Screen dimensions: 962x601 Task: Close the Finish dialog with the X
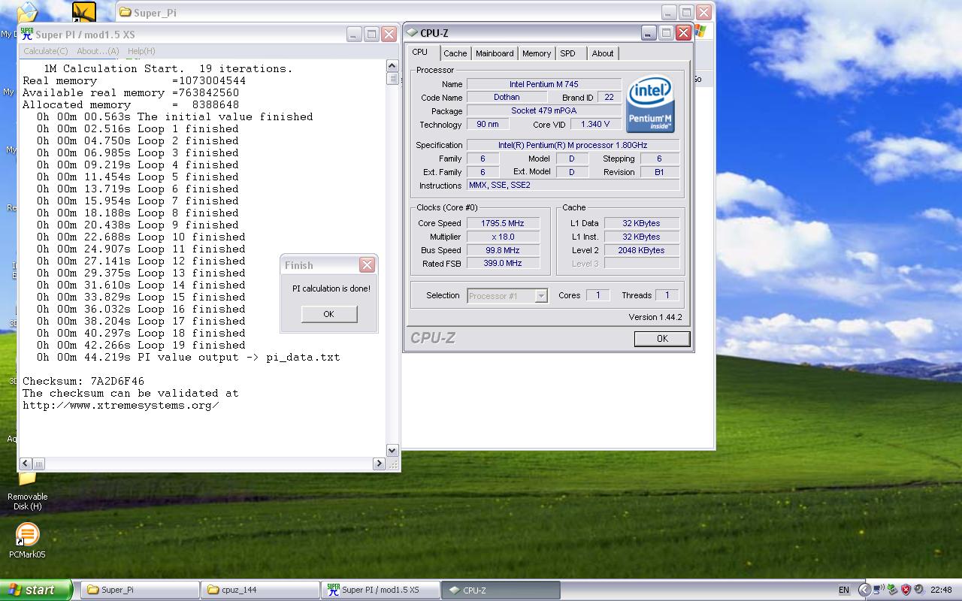[x=367, y=264]
